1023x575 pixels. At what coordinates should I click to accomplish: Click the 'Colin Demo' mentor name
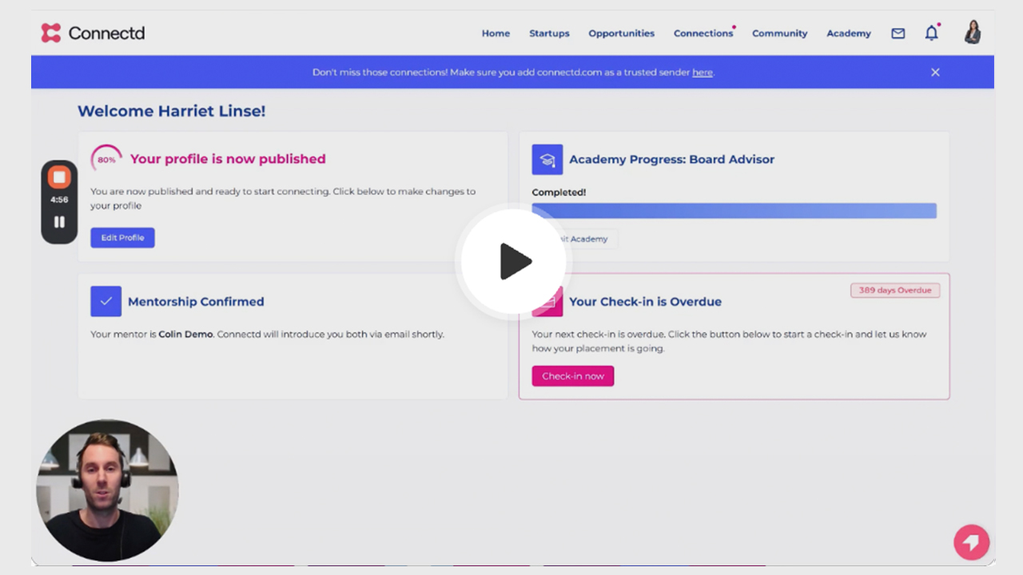point(185,335)
